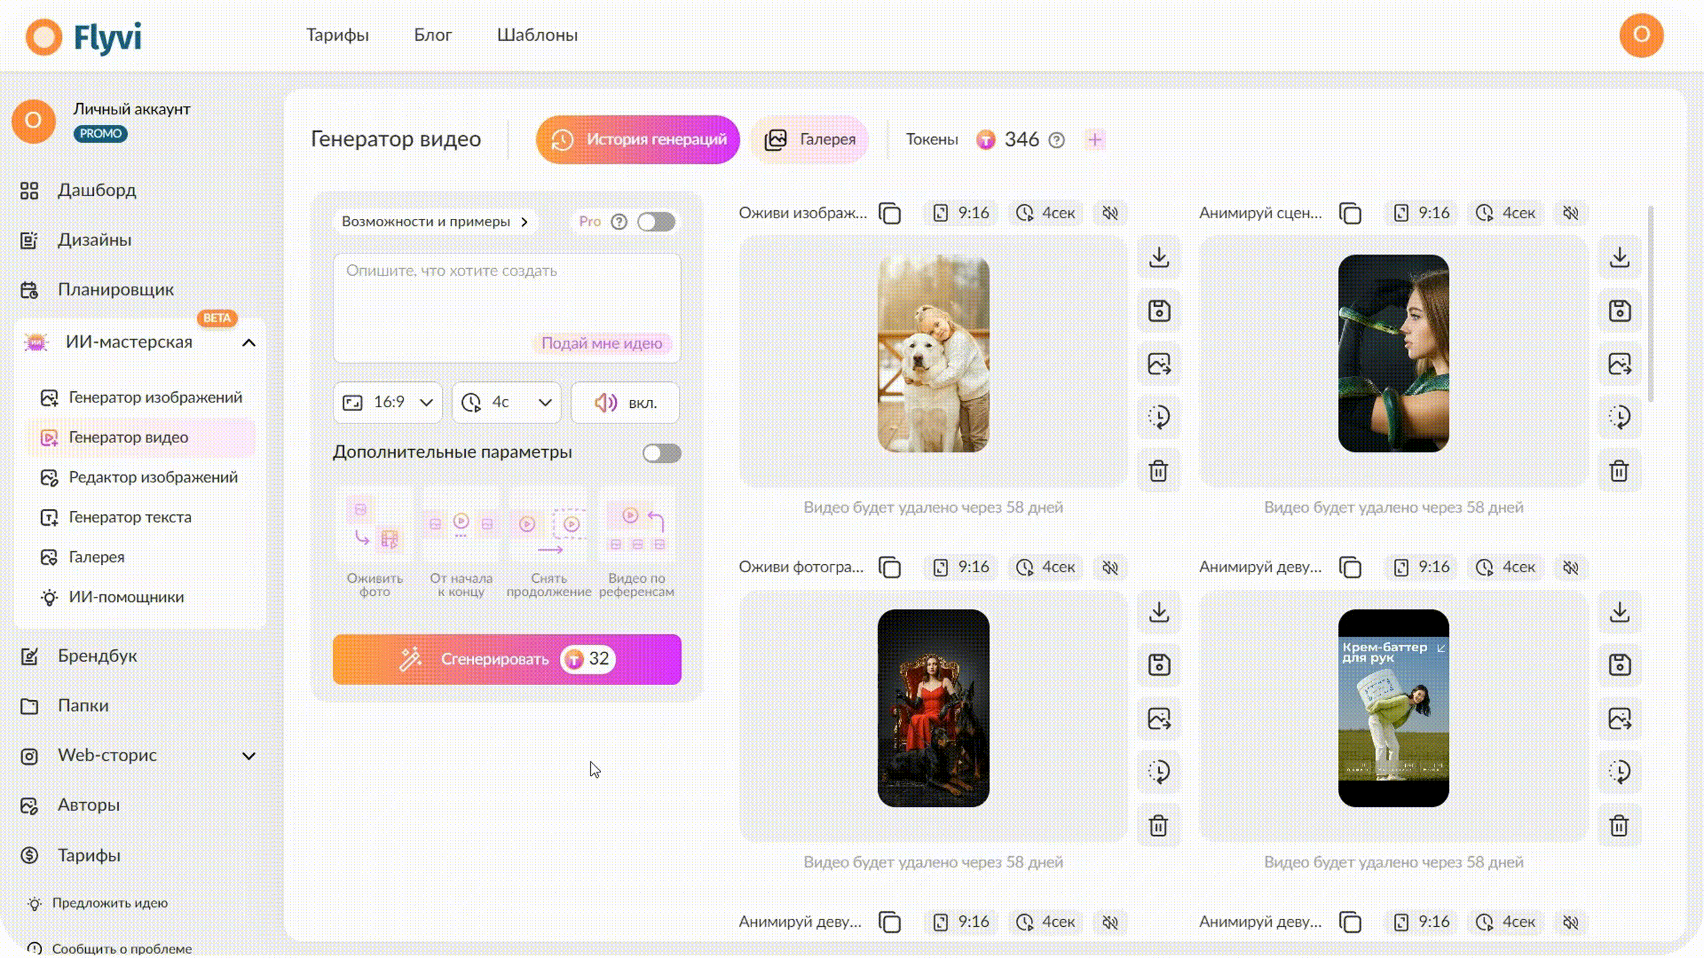Switch to the Галерея tab
The width and height of the screenshot is (1704, 958).
point(810,140)
